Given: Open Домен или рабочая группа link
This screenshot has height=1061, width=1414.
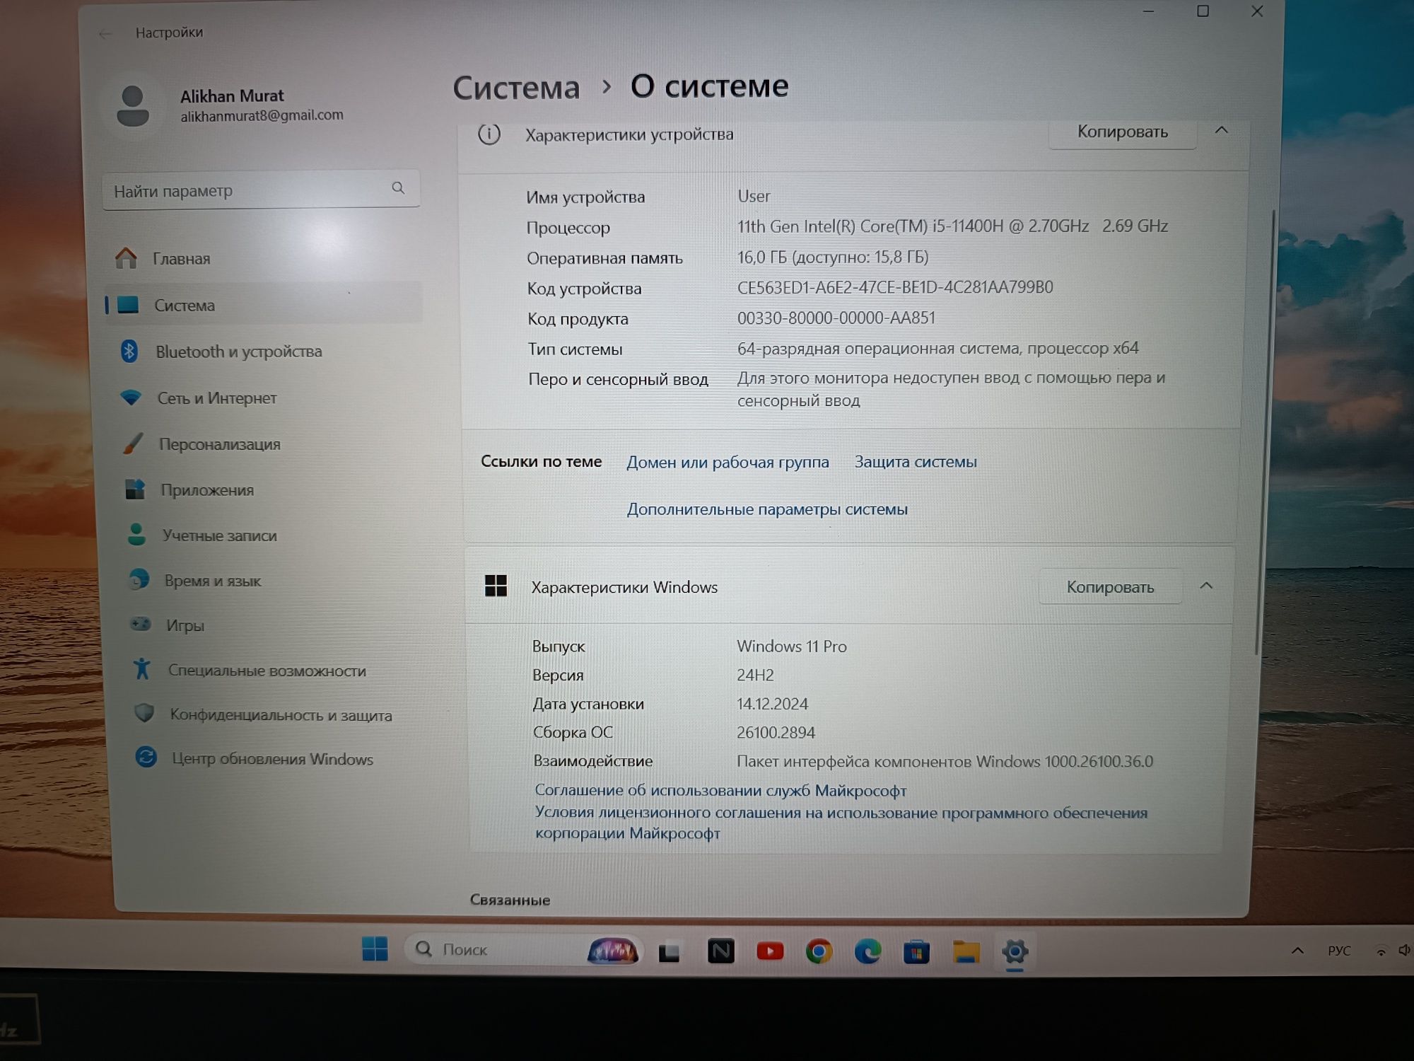Looking at the screenshot, I should coord(728,463).
